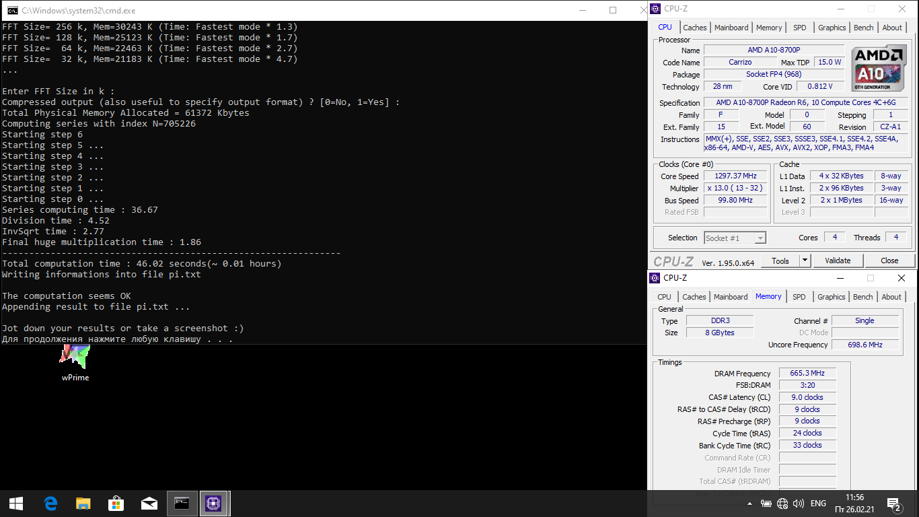Click the Tools button in CPU-Z
The height and width of the screenshot is (517, 919).
pos(780,261)
